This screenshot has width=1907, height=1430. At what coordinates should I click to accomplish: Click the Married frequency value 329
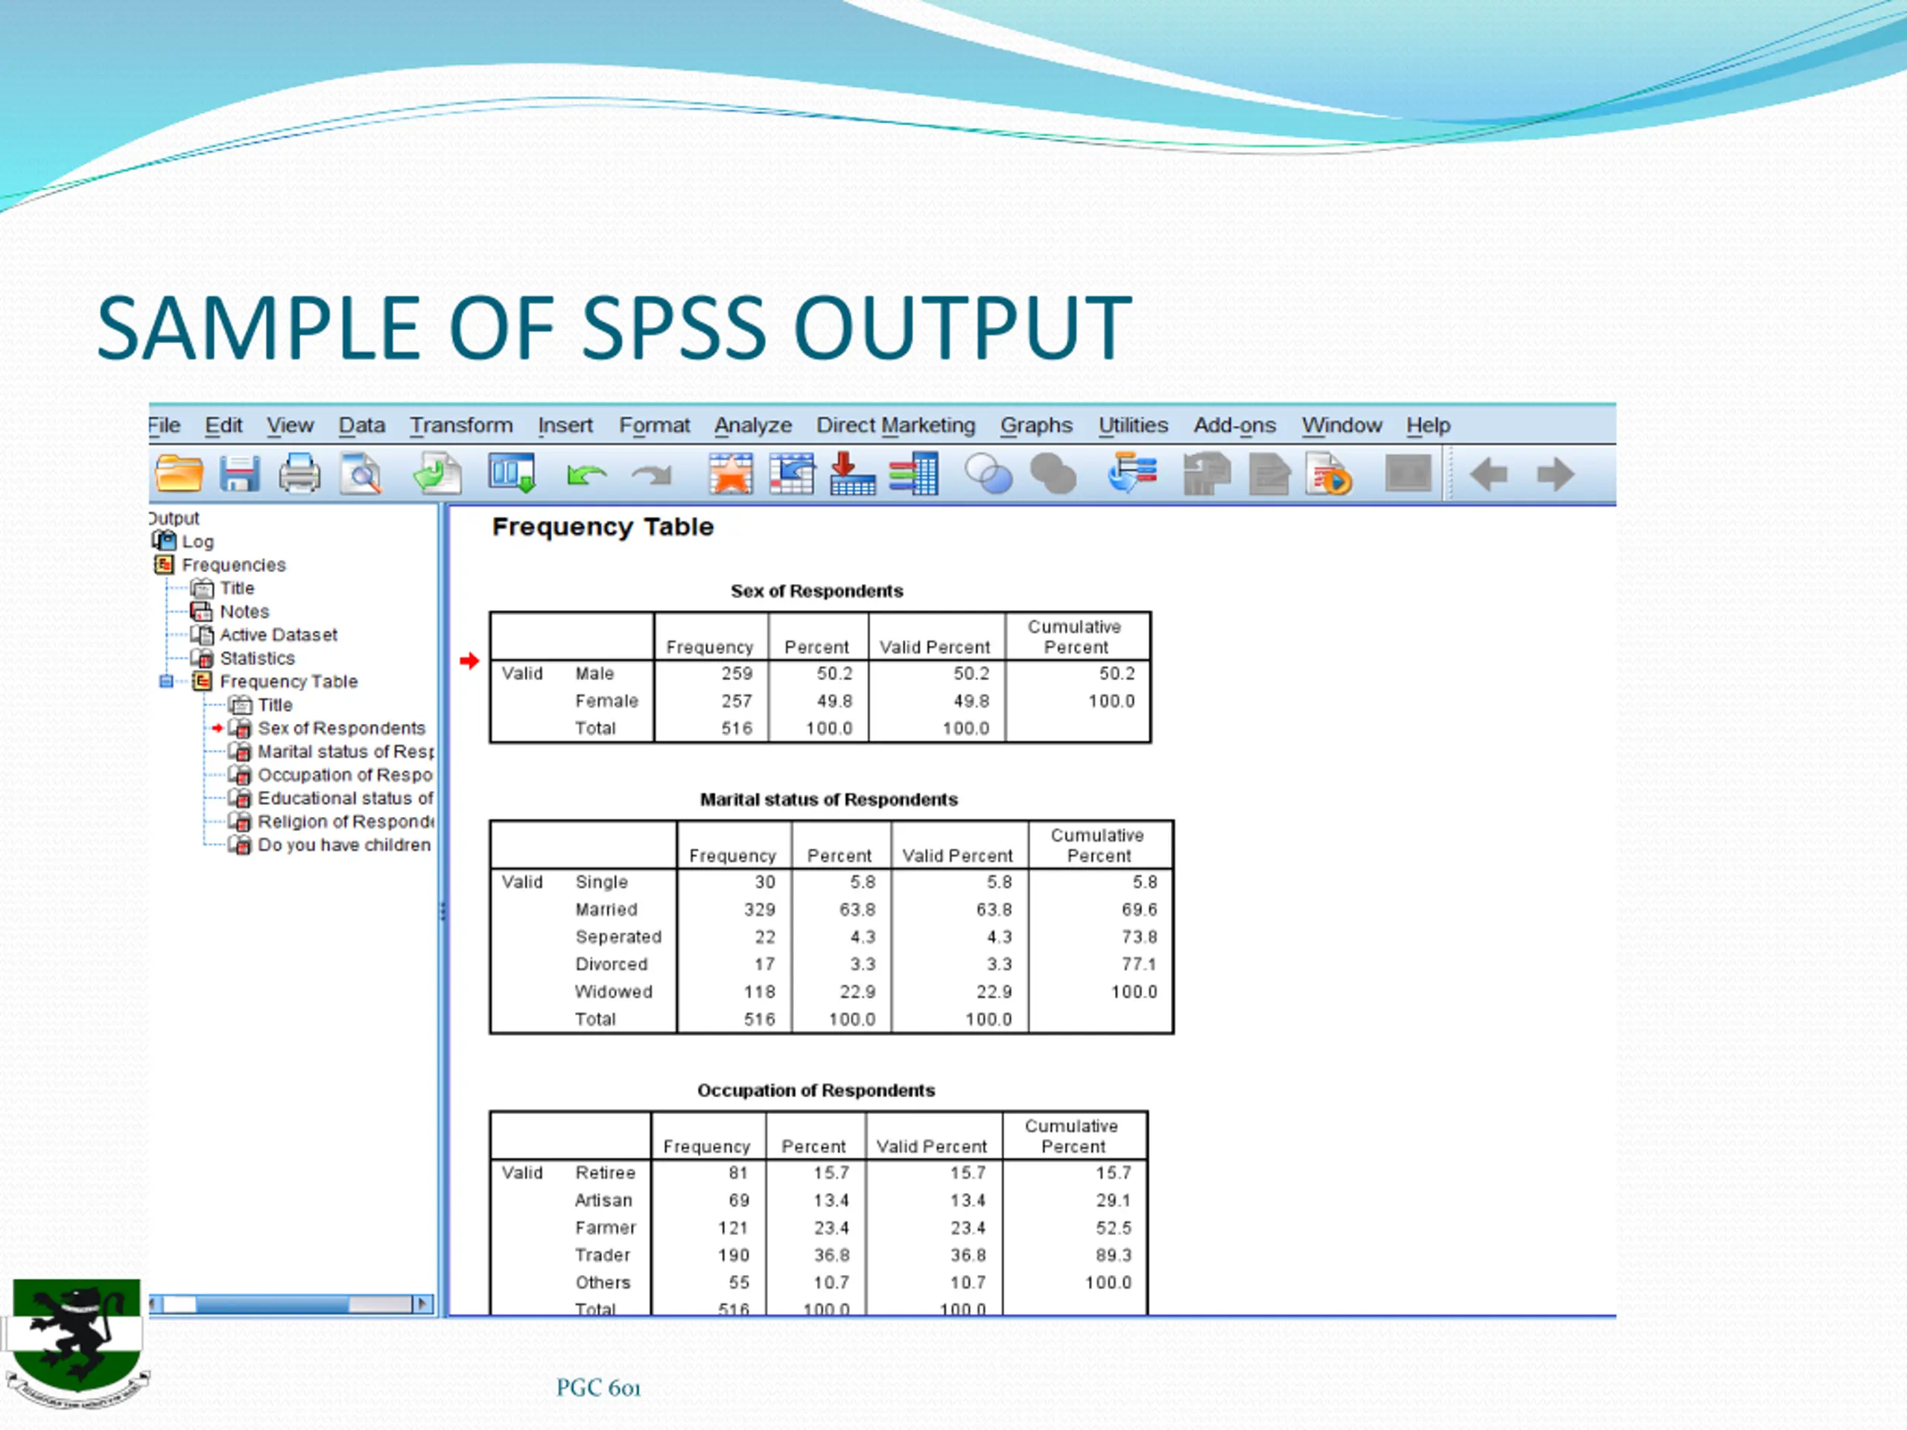[760, 910]
